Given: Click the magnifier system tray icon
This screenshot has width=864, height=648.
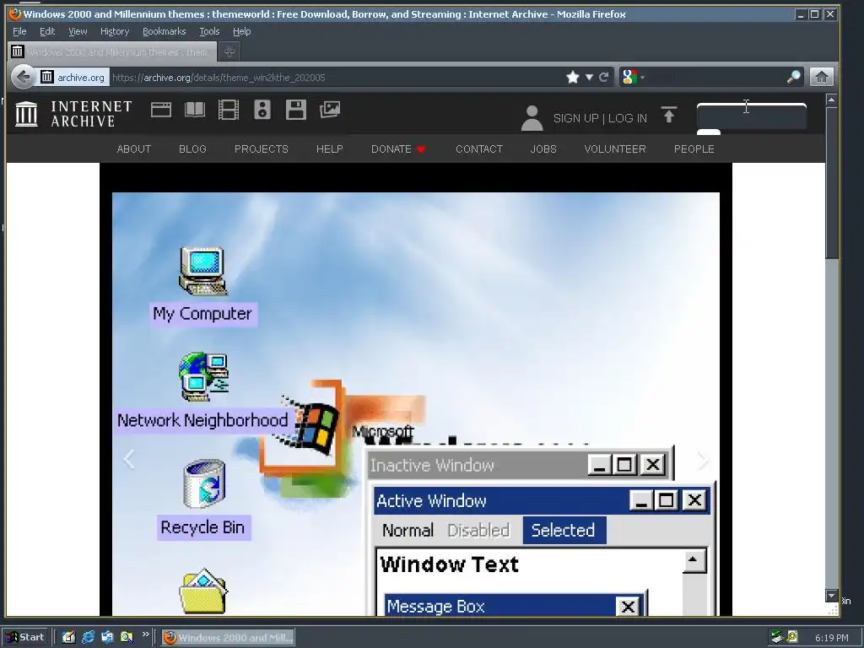Looking at the screenshot, I should pos(791,638).
